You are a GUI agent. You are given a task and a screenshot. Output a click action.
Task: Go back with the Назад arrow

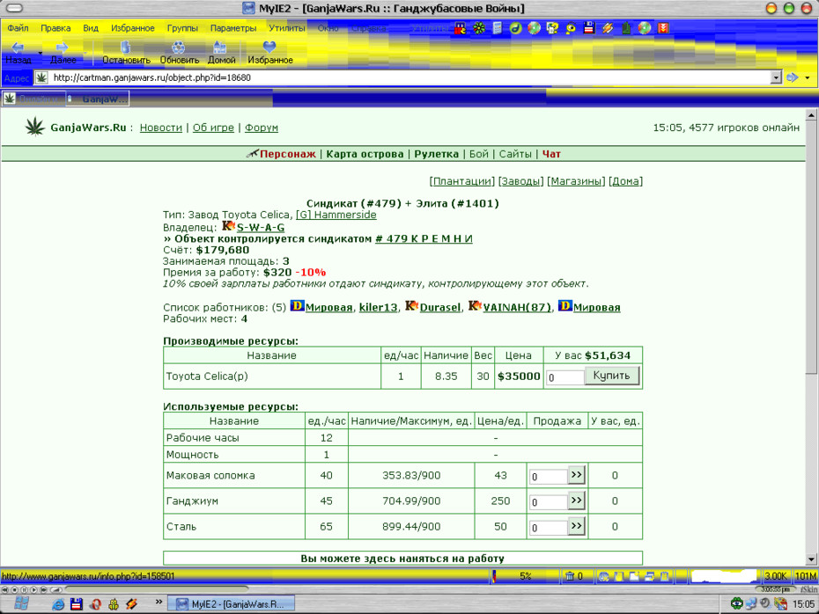point(18,53)
